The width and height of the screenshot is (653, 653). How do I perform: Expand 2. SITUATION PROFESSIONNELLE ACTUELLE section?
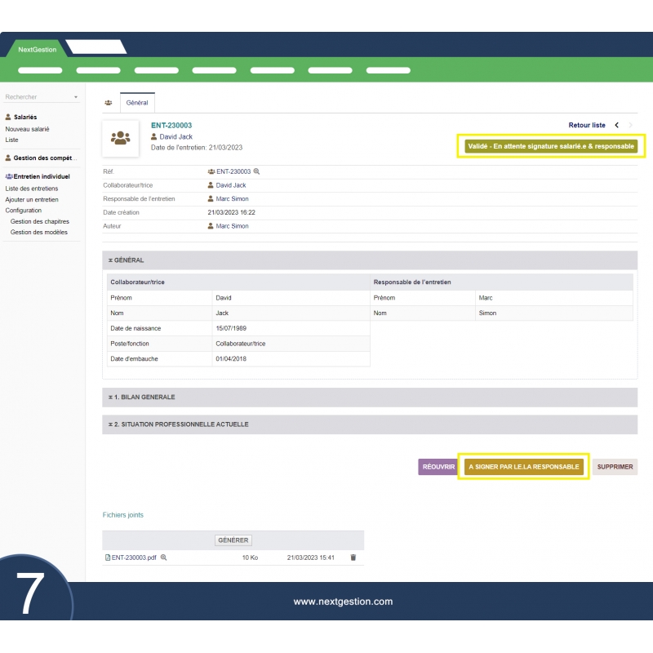[179, 424]
